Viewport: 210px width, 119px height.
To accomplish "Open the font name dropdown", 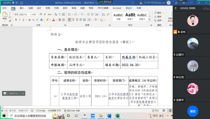I will (x=31, y=15).
